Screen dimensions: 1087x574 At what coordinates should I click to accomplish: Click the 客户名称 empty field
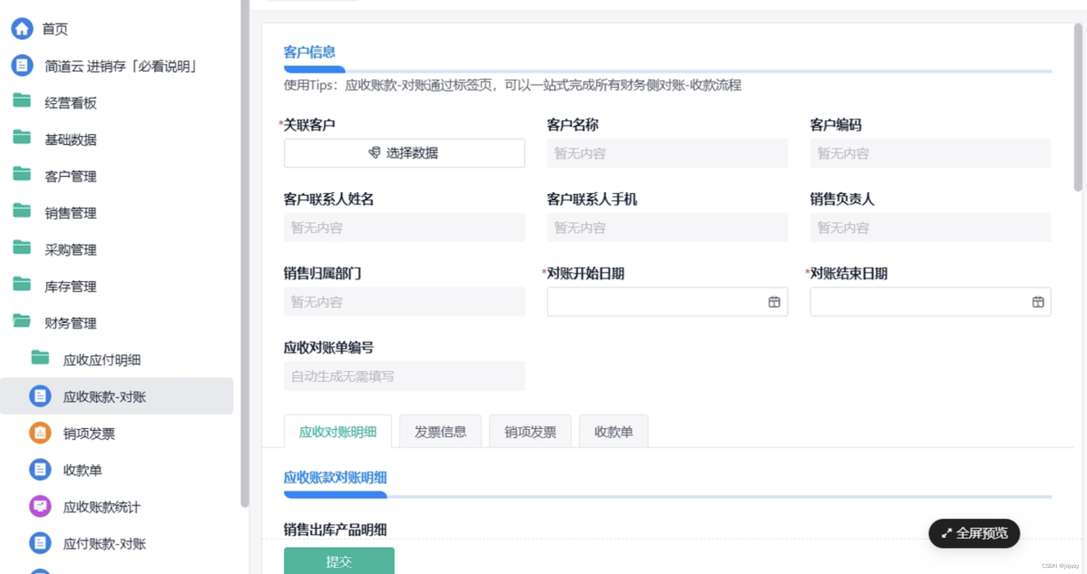click(x=667, y=153)
